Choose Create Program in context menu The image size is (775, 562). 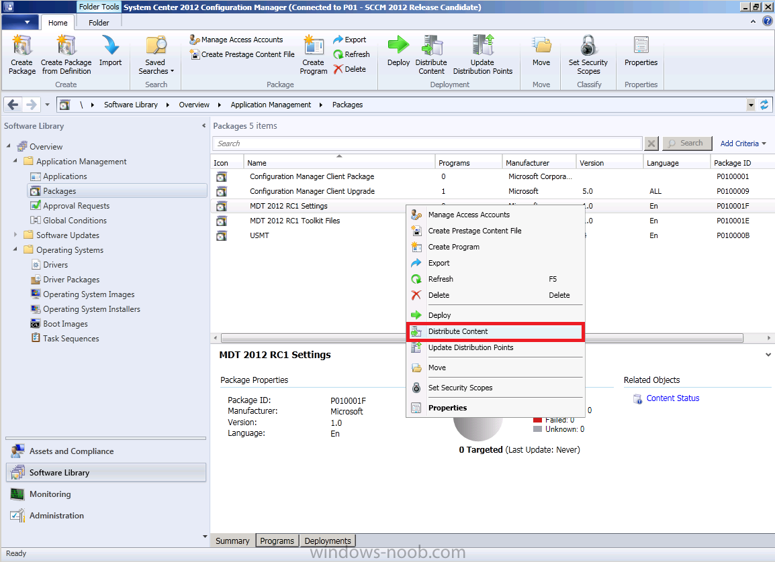tap(495, 247)
